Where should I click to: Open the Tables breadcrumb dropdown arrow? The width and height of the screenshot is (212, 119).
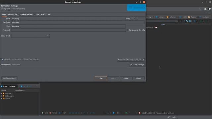pos(198,17)
